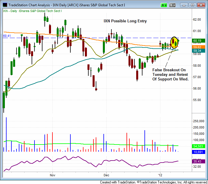Screen dimensions: 208x184
Task: Click the TradeStation app icon in title bar
Action: 5,5
